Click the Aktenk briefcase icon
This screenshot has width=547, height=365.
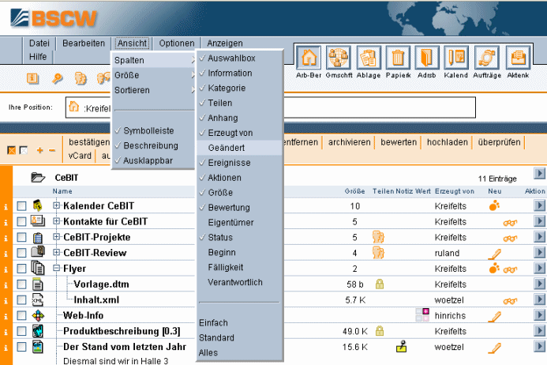tap(518, 58)
